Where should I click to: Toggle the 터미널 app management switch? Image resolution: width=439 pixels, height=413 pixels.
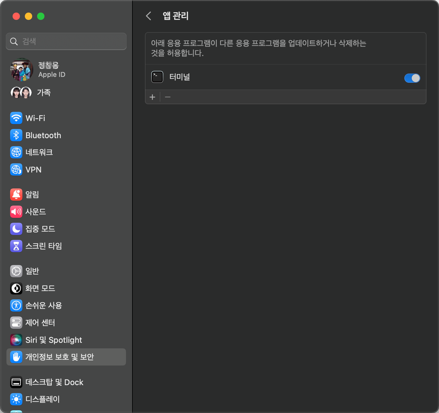tap(412, 78)
